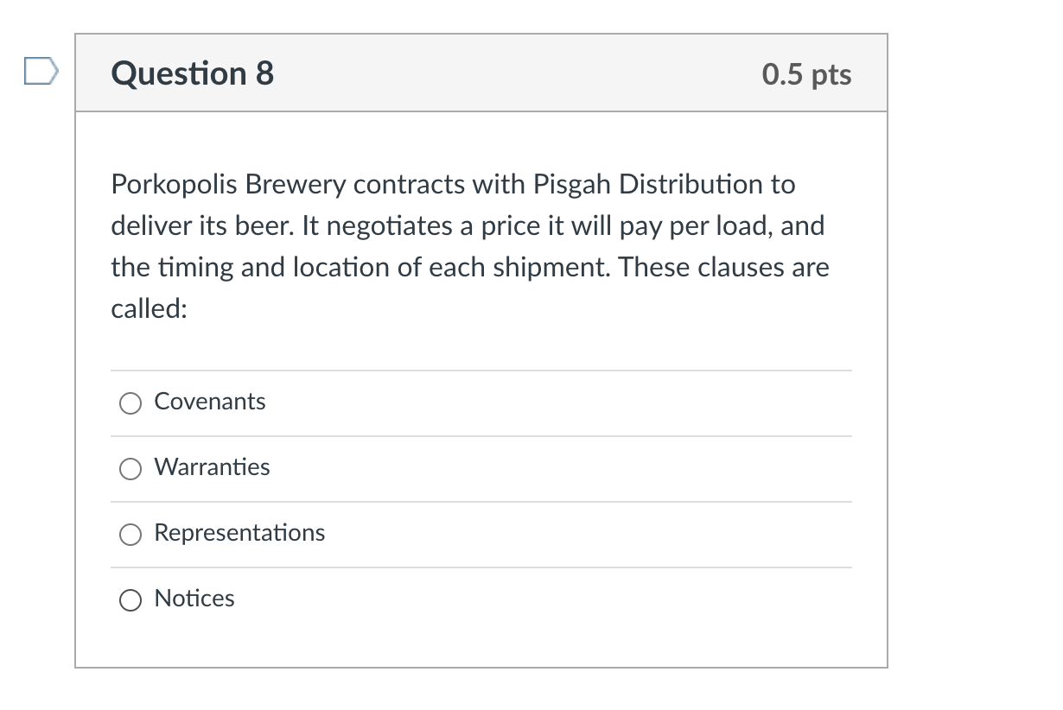This screenshot has width=1063, height=710.
Task: Select the Representations radio button
Action: click(130, 535)
